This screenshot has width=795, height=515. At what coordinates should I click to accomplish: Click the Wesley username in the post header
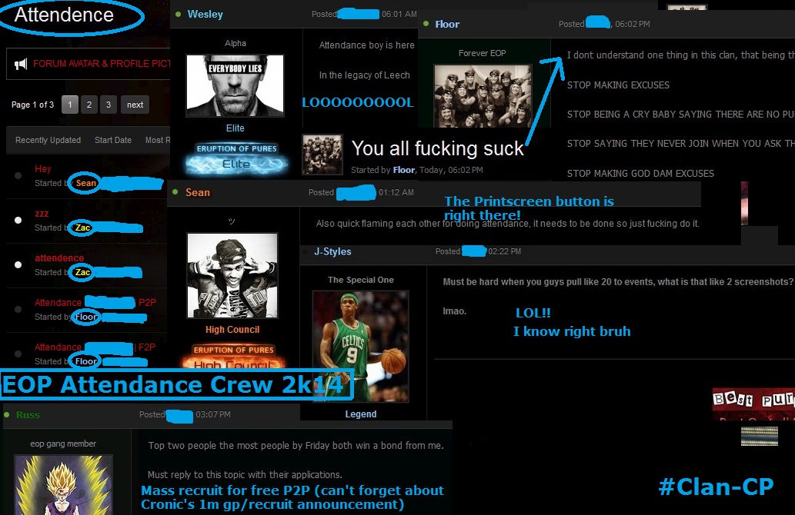205,14
